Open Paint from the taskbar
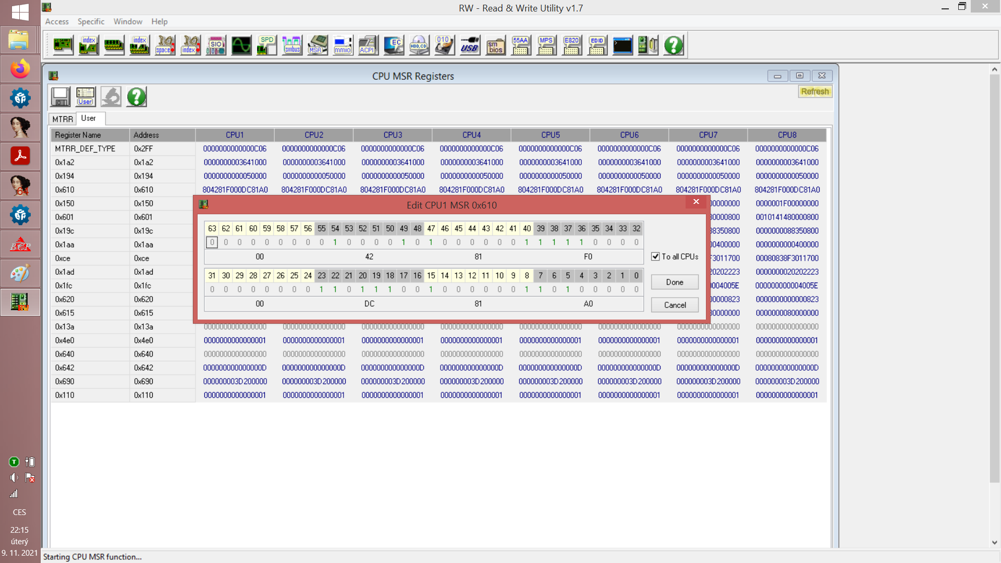1001x563 pixels. click(20, 273)
